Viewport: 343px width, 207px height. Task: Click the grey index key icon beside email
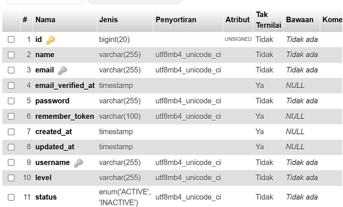point(62,70)
